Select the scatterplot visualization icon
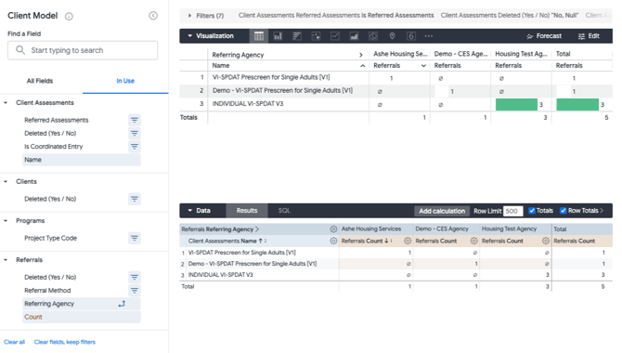 click(316, 36)
